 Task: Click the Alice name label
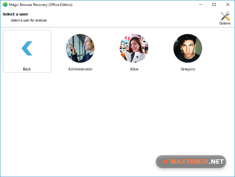pos(134,69)
